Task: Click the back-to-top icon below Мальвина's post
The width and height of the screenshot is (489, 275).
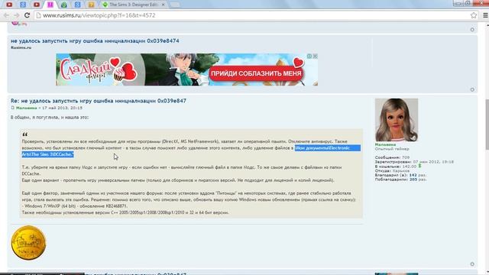Action: (472, 264)
